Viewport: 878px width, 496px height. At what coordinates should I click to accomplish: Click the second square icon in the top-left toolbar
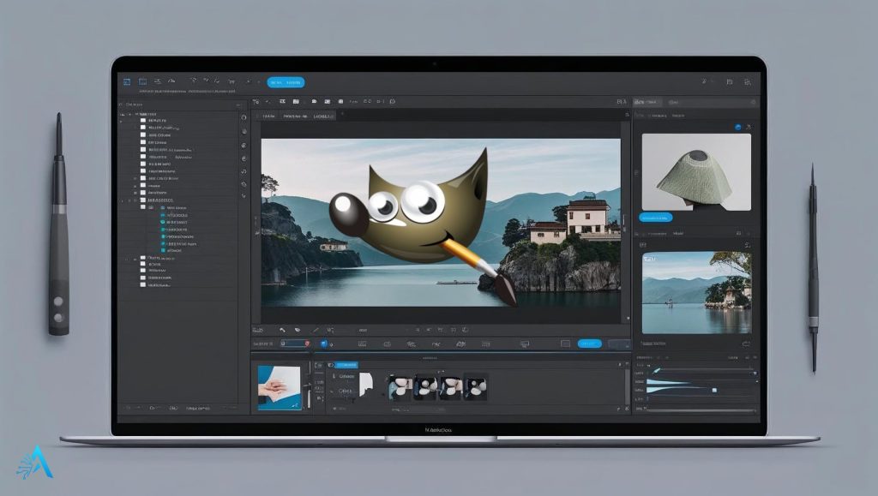pyautogui.click(x=143, y=82)
